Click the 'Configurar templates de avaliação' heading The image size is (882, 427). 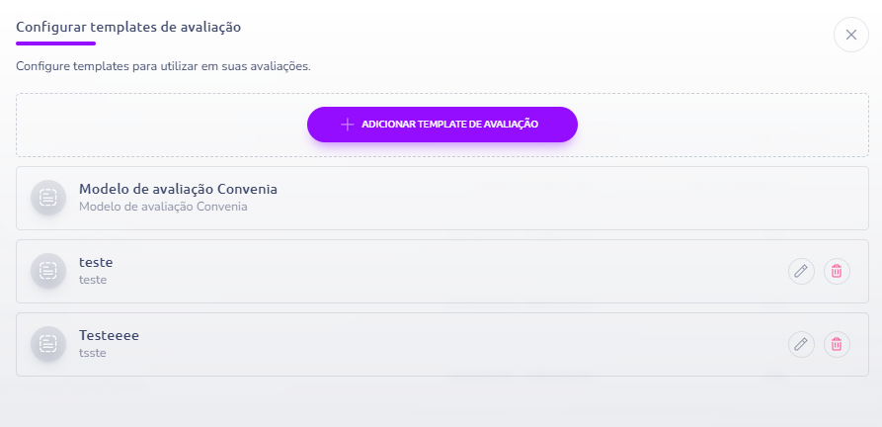pos(128,27)
